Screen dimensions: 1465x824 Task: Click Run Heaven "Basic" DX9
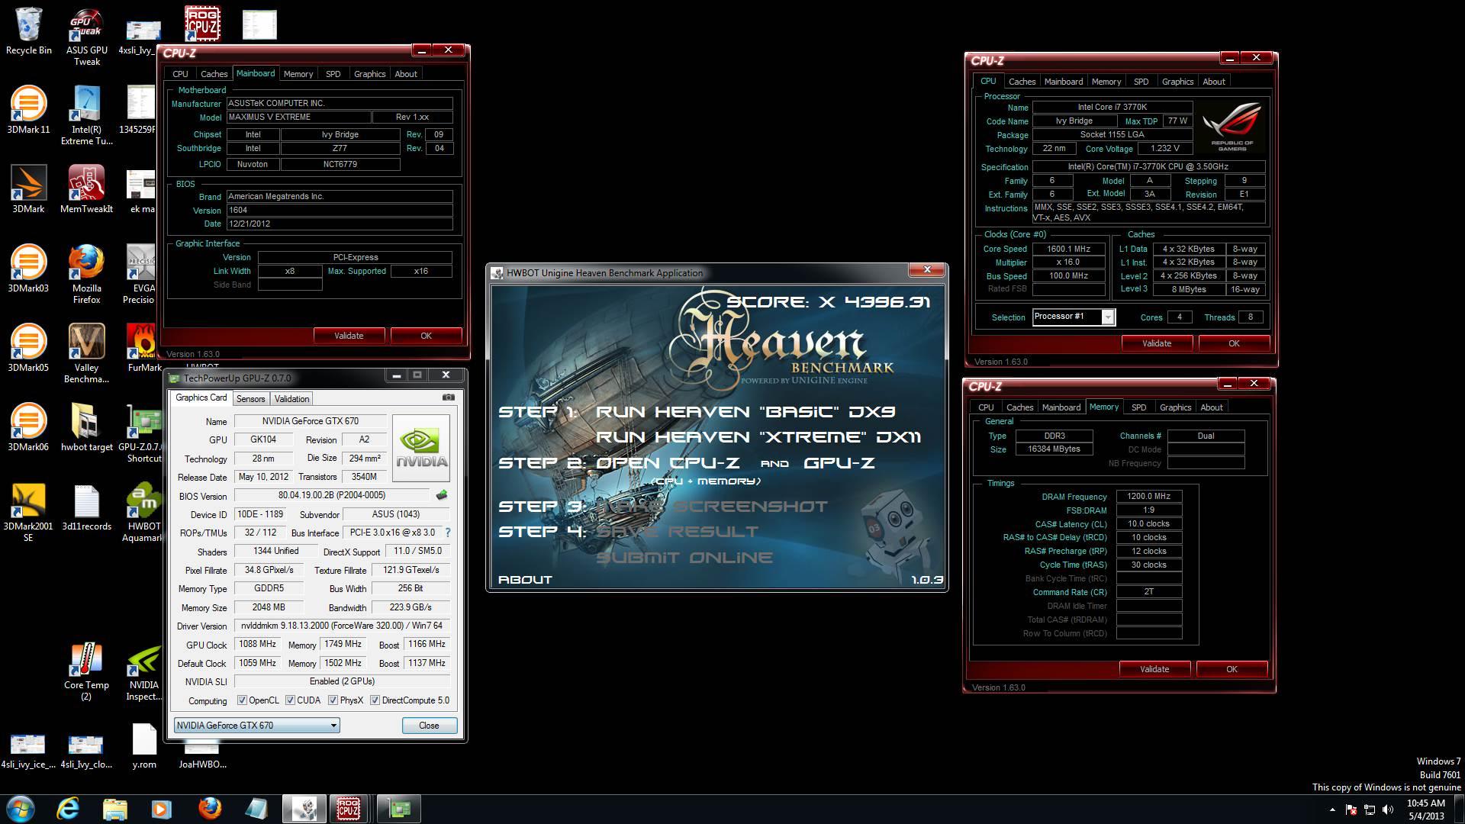click(745, 412)
